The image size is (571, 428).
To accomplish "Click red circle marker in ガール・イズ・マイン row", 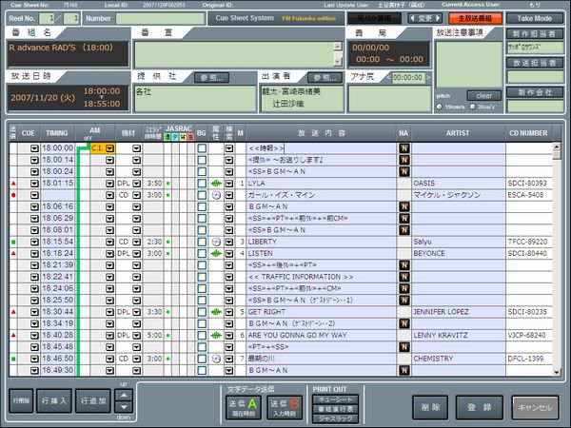I will tap(13, 195).
